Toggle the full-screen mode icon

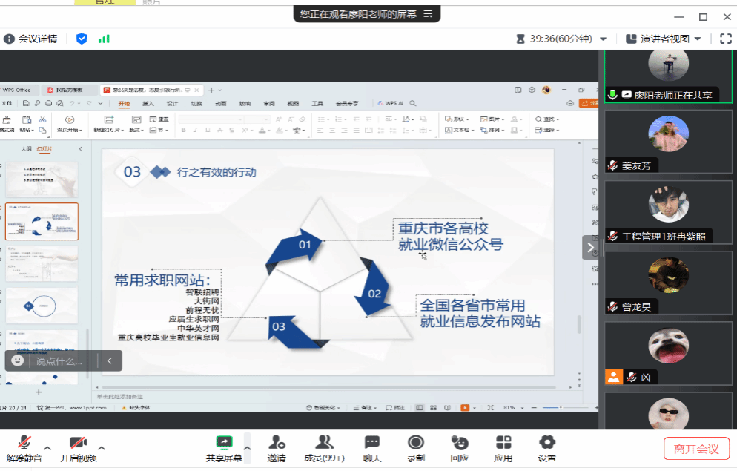tap(725, 39)
